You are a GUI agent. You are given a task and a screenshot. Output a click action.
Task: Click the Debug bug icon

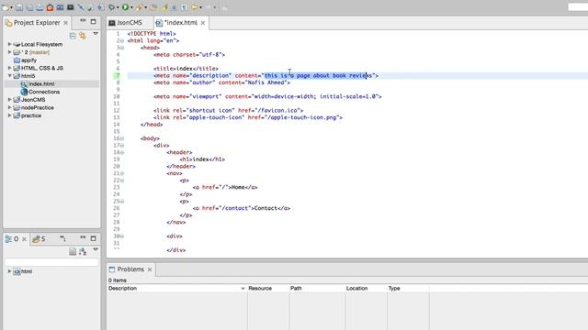[111, 7]
